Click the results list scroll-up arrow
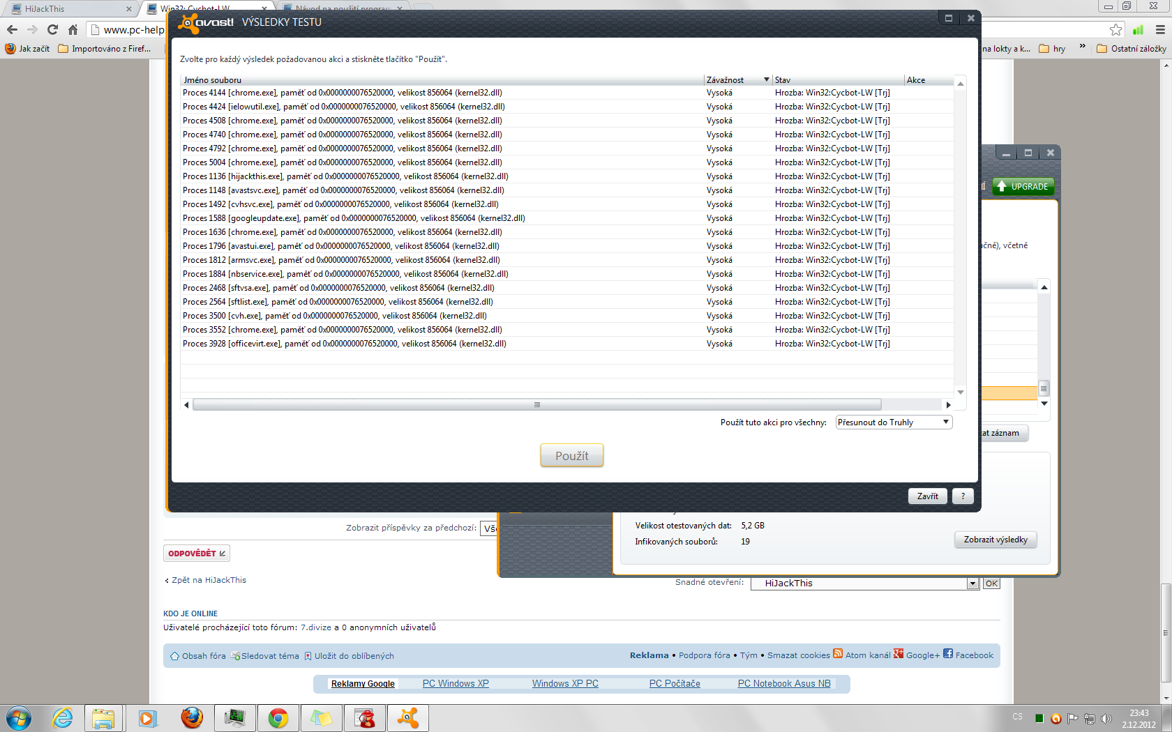The height and width of the screenshot is (732, 1172). (961, 83)
